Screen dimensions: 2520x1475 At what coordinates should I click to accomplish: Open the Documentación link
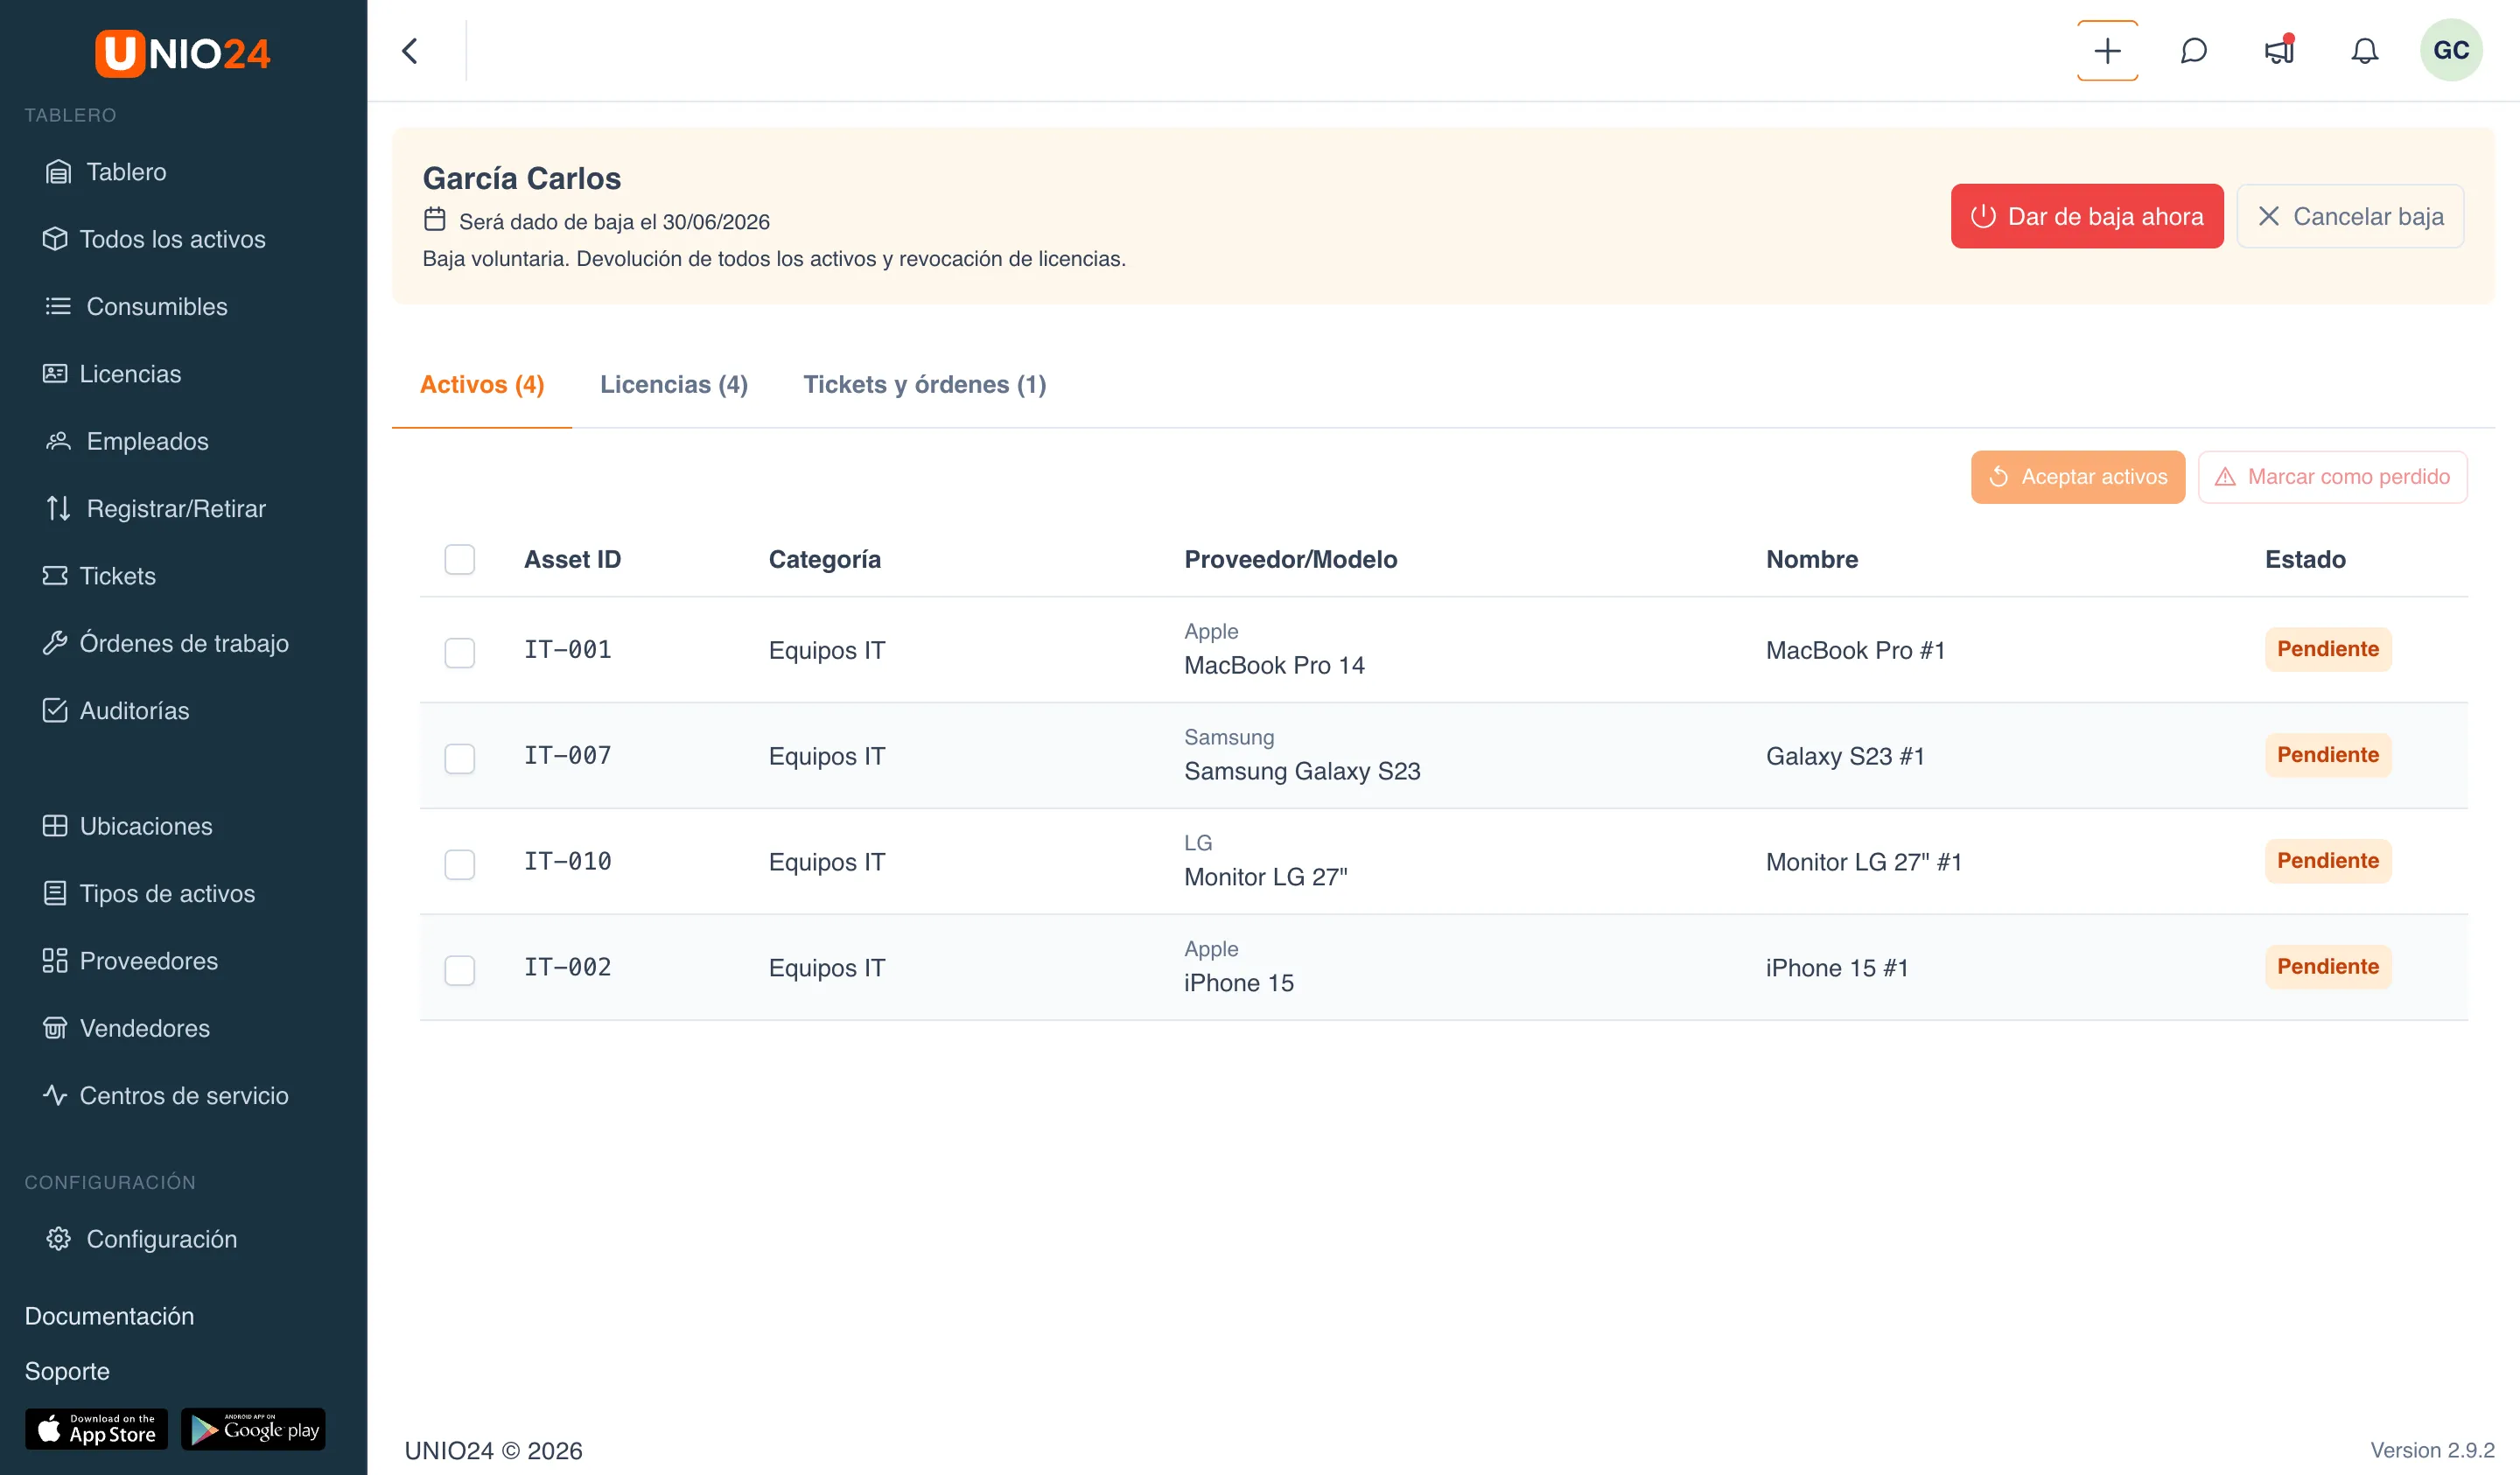tap(110, 1316)
